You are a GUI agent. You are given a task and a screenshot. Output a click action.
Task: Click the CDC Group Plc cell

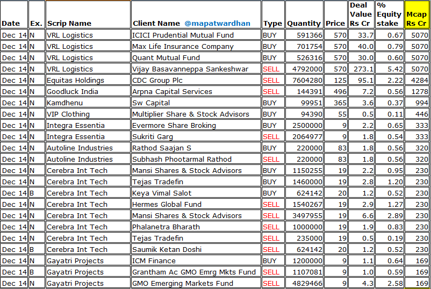(196, 80)
